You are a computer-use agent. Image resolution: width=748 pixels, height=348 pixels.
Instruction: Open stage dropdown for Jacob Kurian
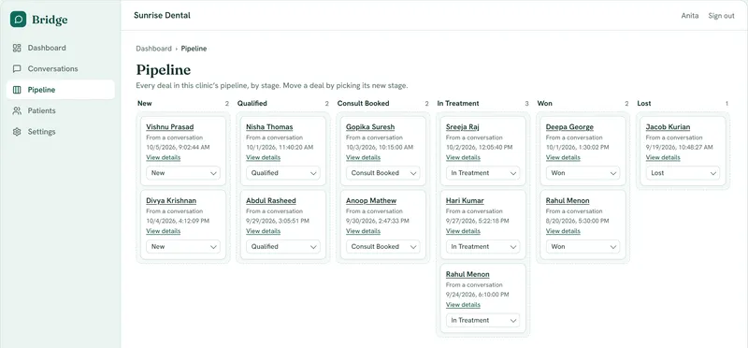[x=683, y=173]
